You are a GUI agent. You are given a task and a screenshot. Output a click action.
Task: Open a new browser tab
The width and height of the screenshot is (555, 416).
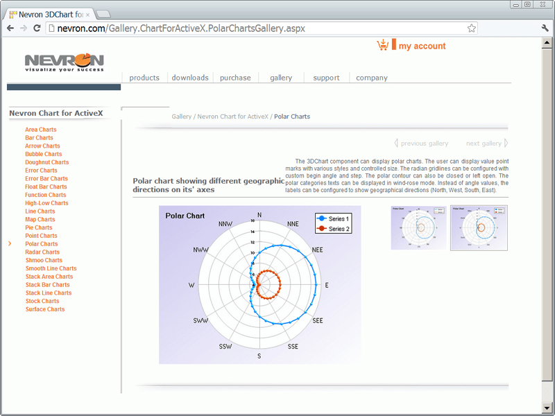pyautogui.click(x=103, y=14)
